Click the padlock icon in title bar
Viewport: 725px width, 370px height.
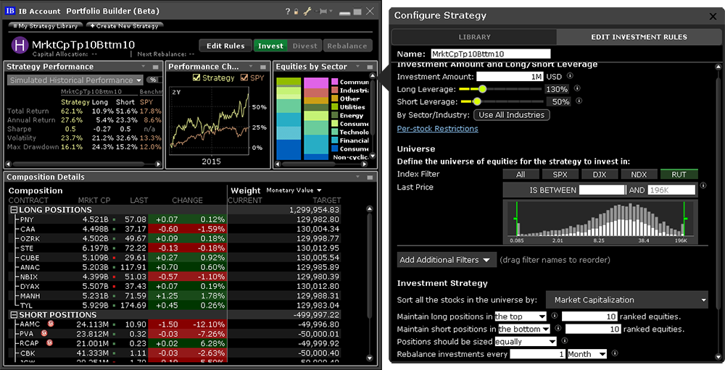click(x=297, y=12)
